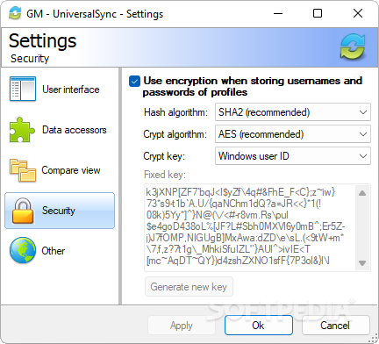Viewport: 379px width, 344px height.
Task: Open the Crypt algorithm dropdown
Action: coord(293,134)
